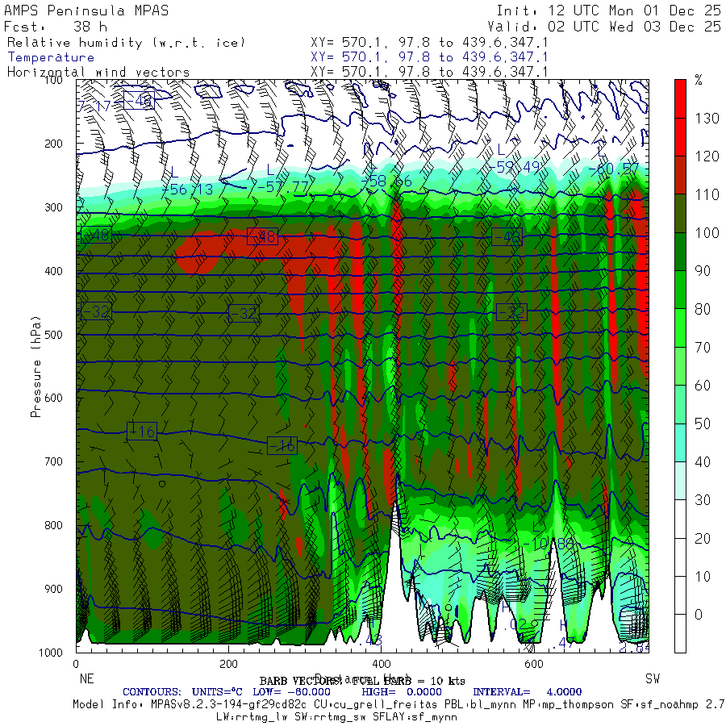The width and height of the screenshot is (726, 726).
Task: Select the olive swatch between 100 and 110 percent
Action: pyautogui.click(x=680, y=214)
